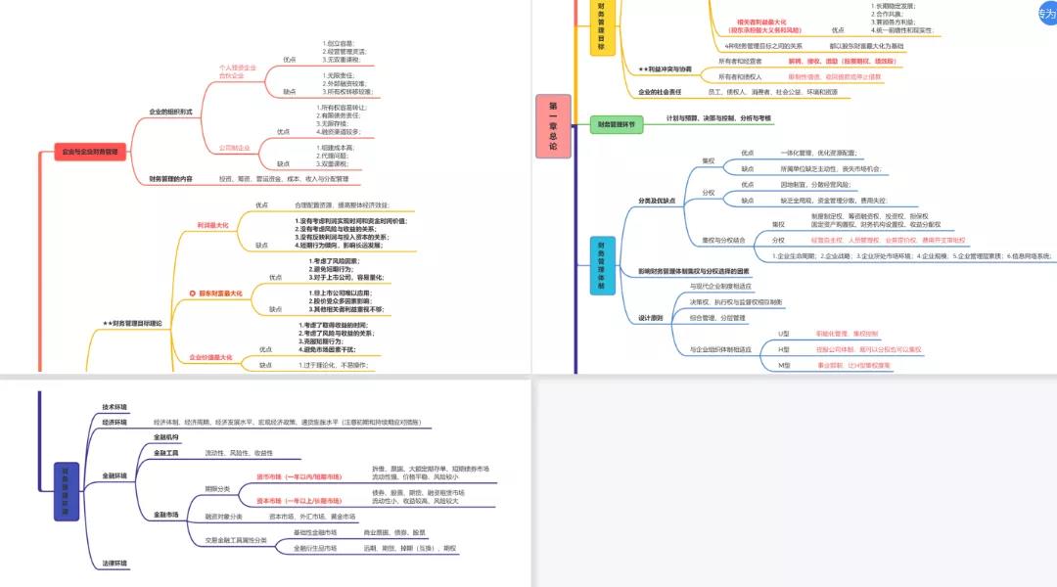The width and height of the screenshot is (1057, 587).
Task: Click the '金融环境' branch
Action: [x=115, y=475]
